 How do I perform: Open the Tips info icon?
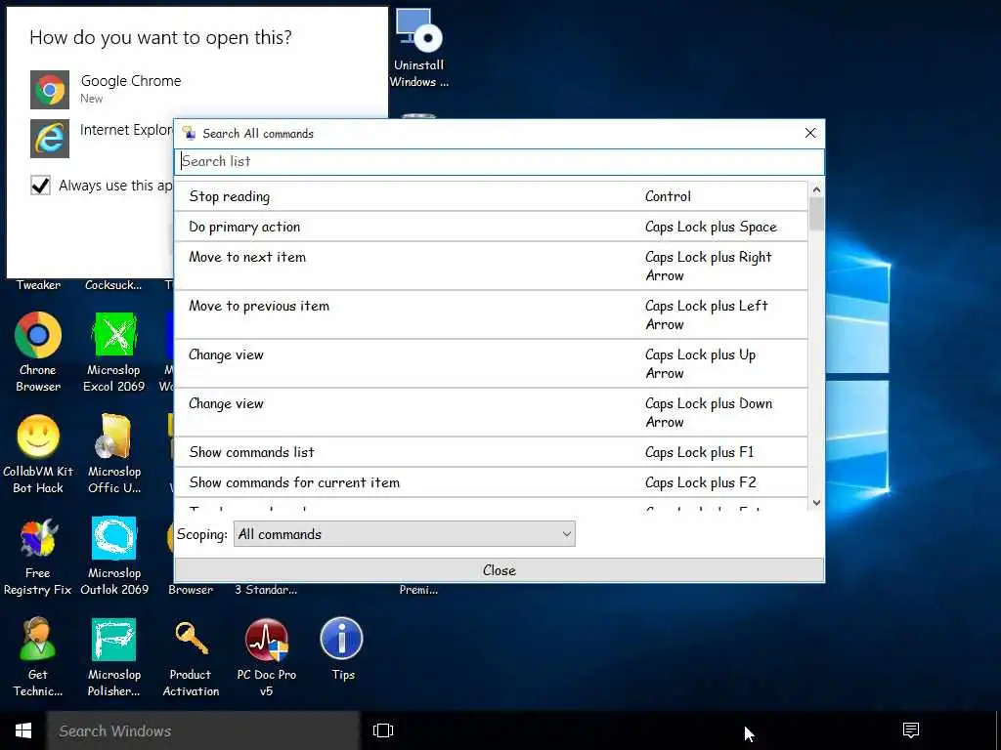tap(342, 649)
